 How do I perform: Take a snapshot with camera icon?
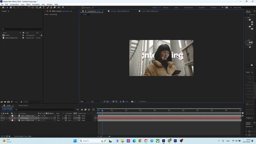132,102
